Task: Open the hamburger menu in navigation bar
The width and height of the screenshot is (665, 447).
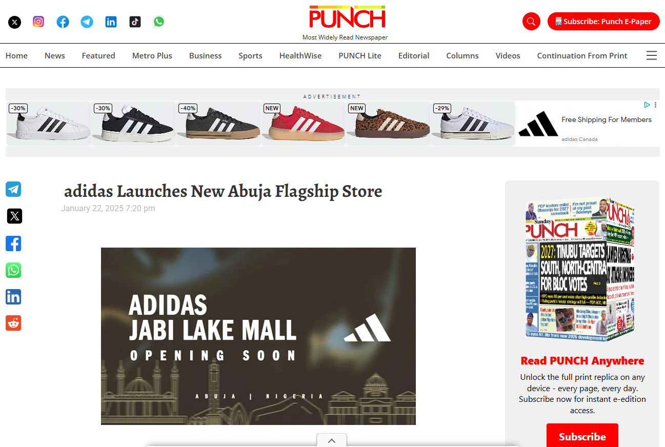Action: [651, 55]
